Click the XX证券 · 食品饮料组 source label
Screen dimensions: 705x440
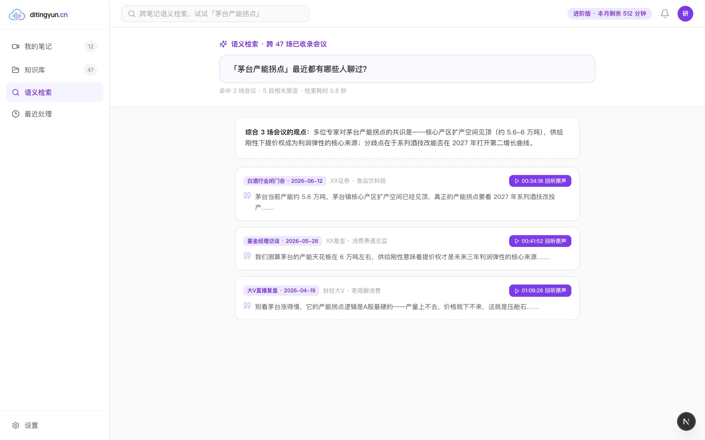point(358,181)
